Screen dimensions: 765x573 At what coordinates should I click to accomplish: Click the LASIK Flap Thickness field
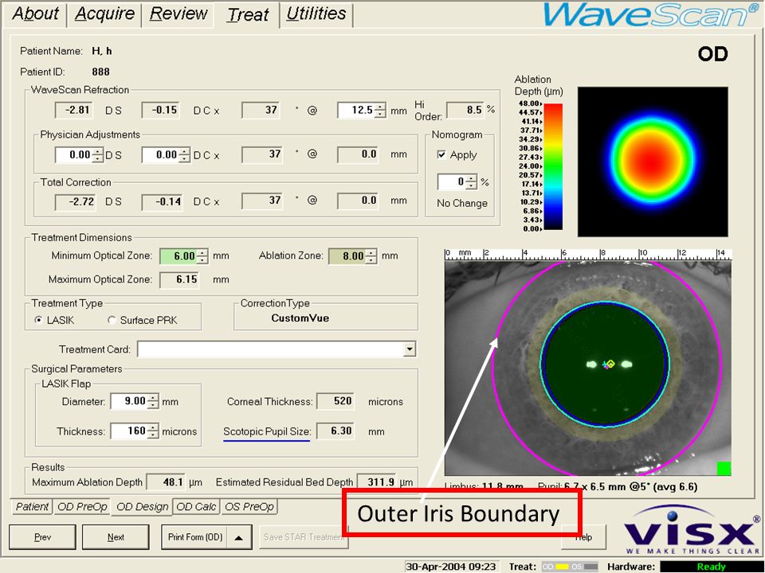tap(129, 431)
